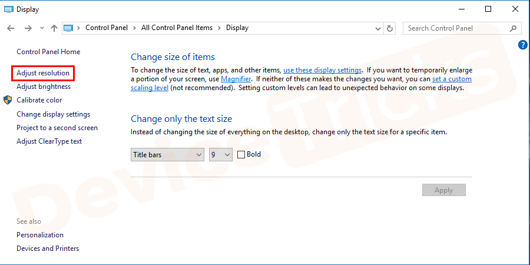Click the Calibrate color shield icon
This screenshot has height=265, width=530.
pyautogui.click(x=8, y=100)
